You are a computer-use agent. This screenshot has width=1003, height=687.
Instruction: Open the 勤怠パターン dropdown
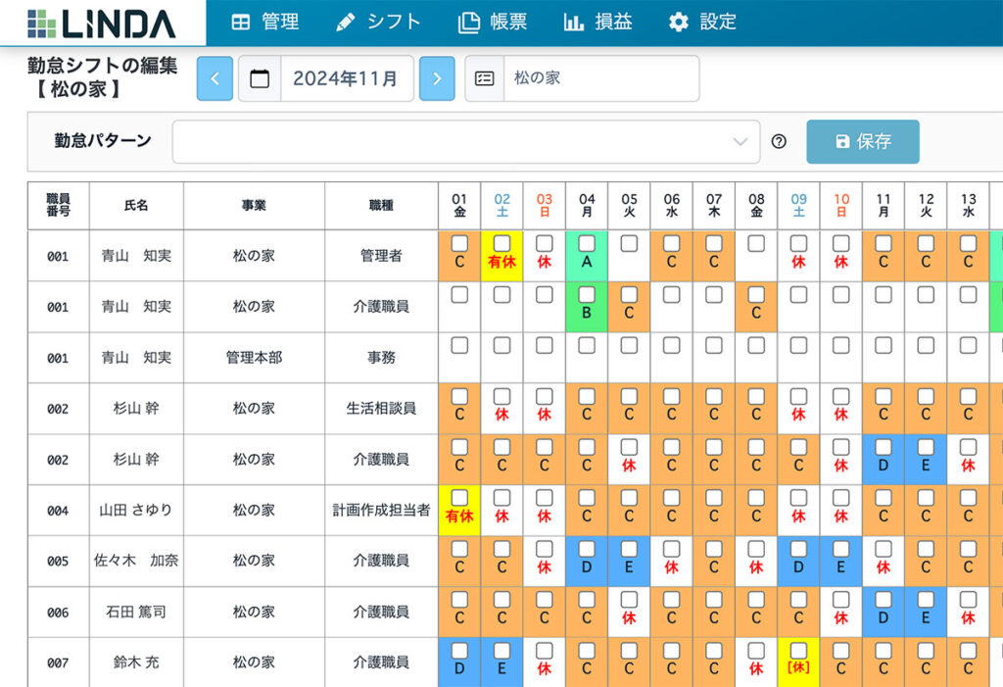click(465, 142)
